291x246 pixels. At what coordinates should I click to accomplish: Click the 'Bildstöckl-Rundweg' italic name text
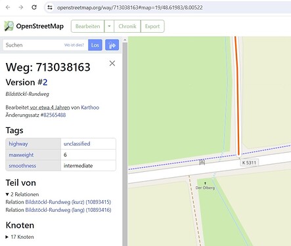coord(28,94)
